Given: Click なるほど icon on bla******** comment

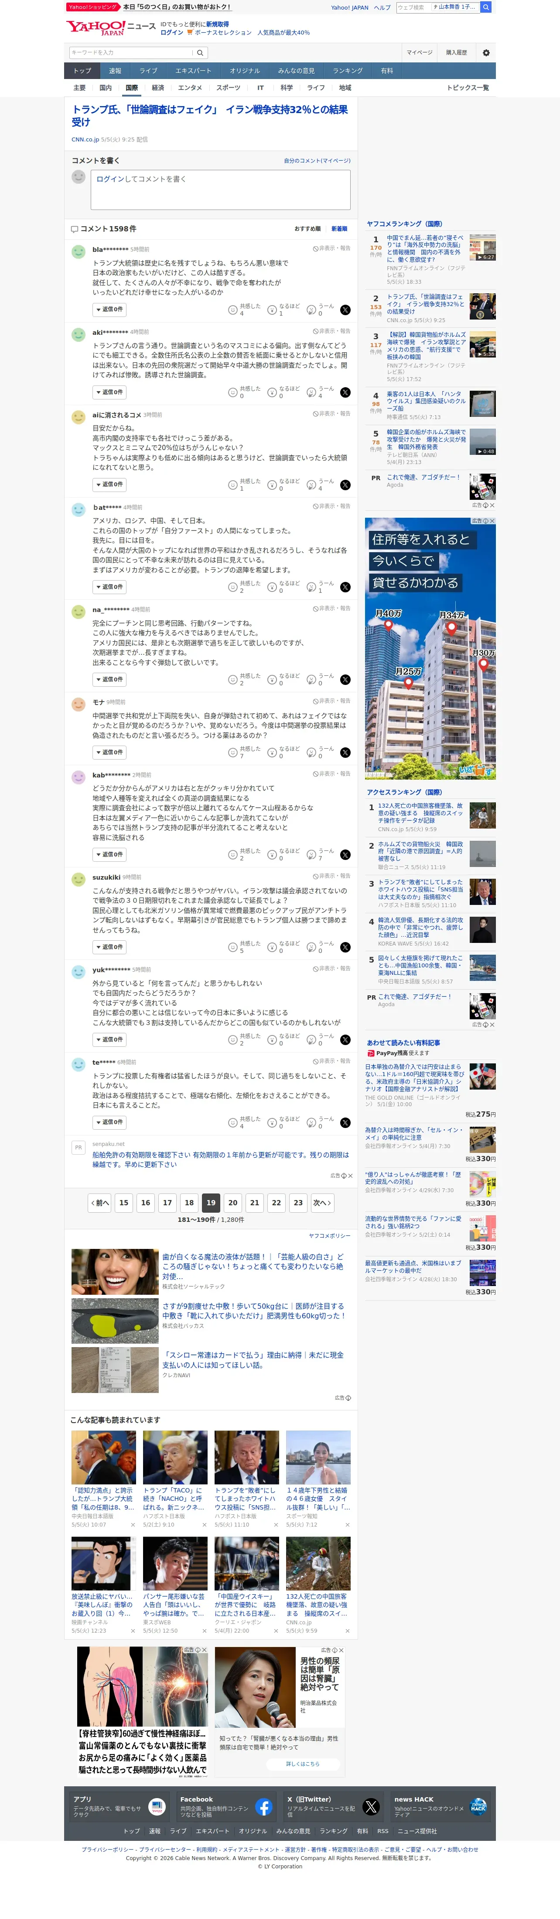Looking at the screenshot, I should click(272, 310).
